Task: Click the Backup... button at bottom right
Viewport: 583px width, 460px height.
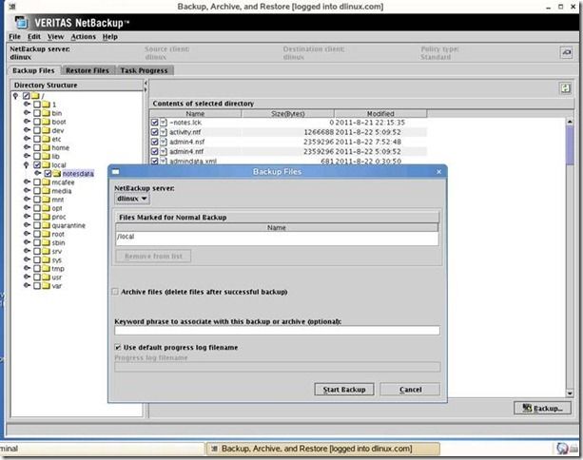Action: [x=542, y=408]
